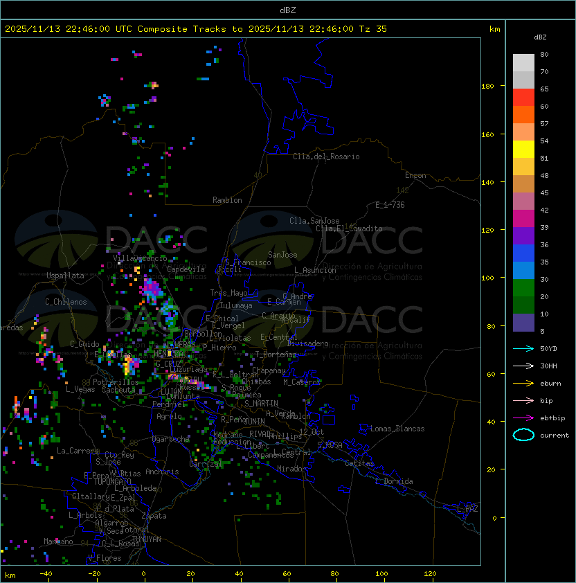Viewport: 576px width, 583px height.
Task: Click the yellow 51 dBZ color swatch
Action: 523,150
